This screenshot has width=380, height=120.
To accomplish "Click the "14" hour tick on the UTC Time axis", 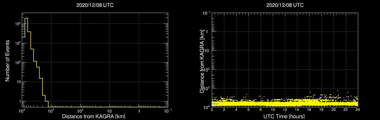I will tap(297, 110).
